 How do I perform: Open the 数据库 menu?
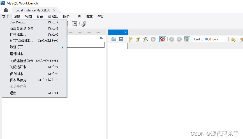point(53,16)
